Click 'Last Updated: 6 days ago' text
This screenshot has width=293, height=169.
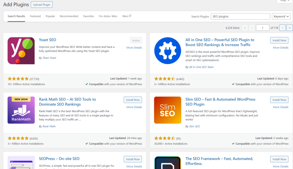coord(273,78)
